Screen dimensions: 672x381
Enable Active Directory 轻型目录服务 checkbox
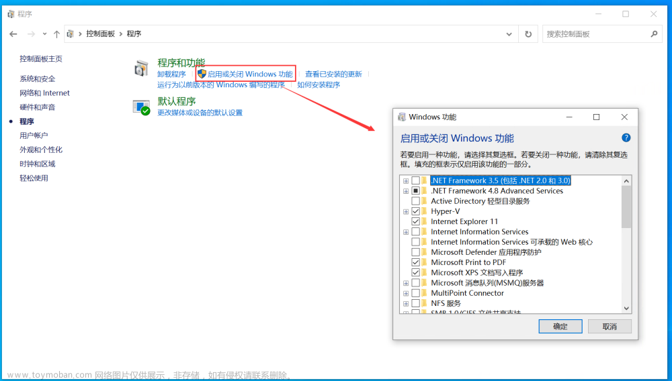pos(415,201)
